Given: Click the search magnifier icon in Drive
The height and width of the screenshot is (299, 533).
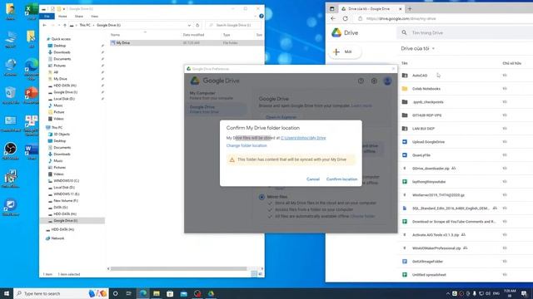Looking at the screenshot, I should pyautogui.click(x=404, y=33).
